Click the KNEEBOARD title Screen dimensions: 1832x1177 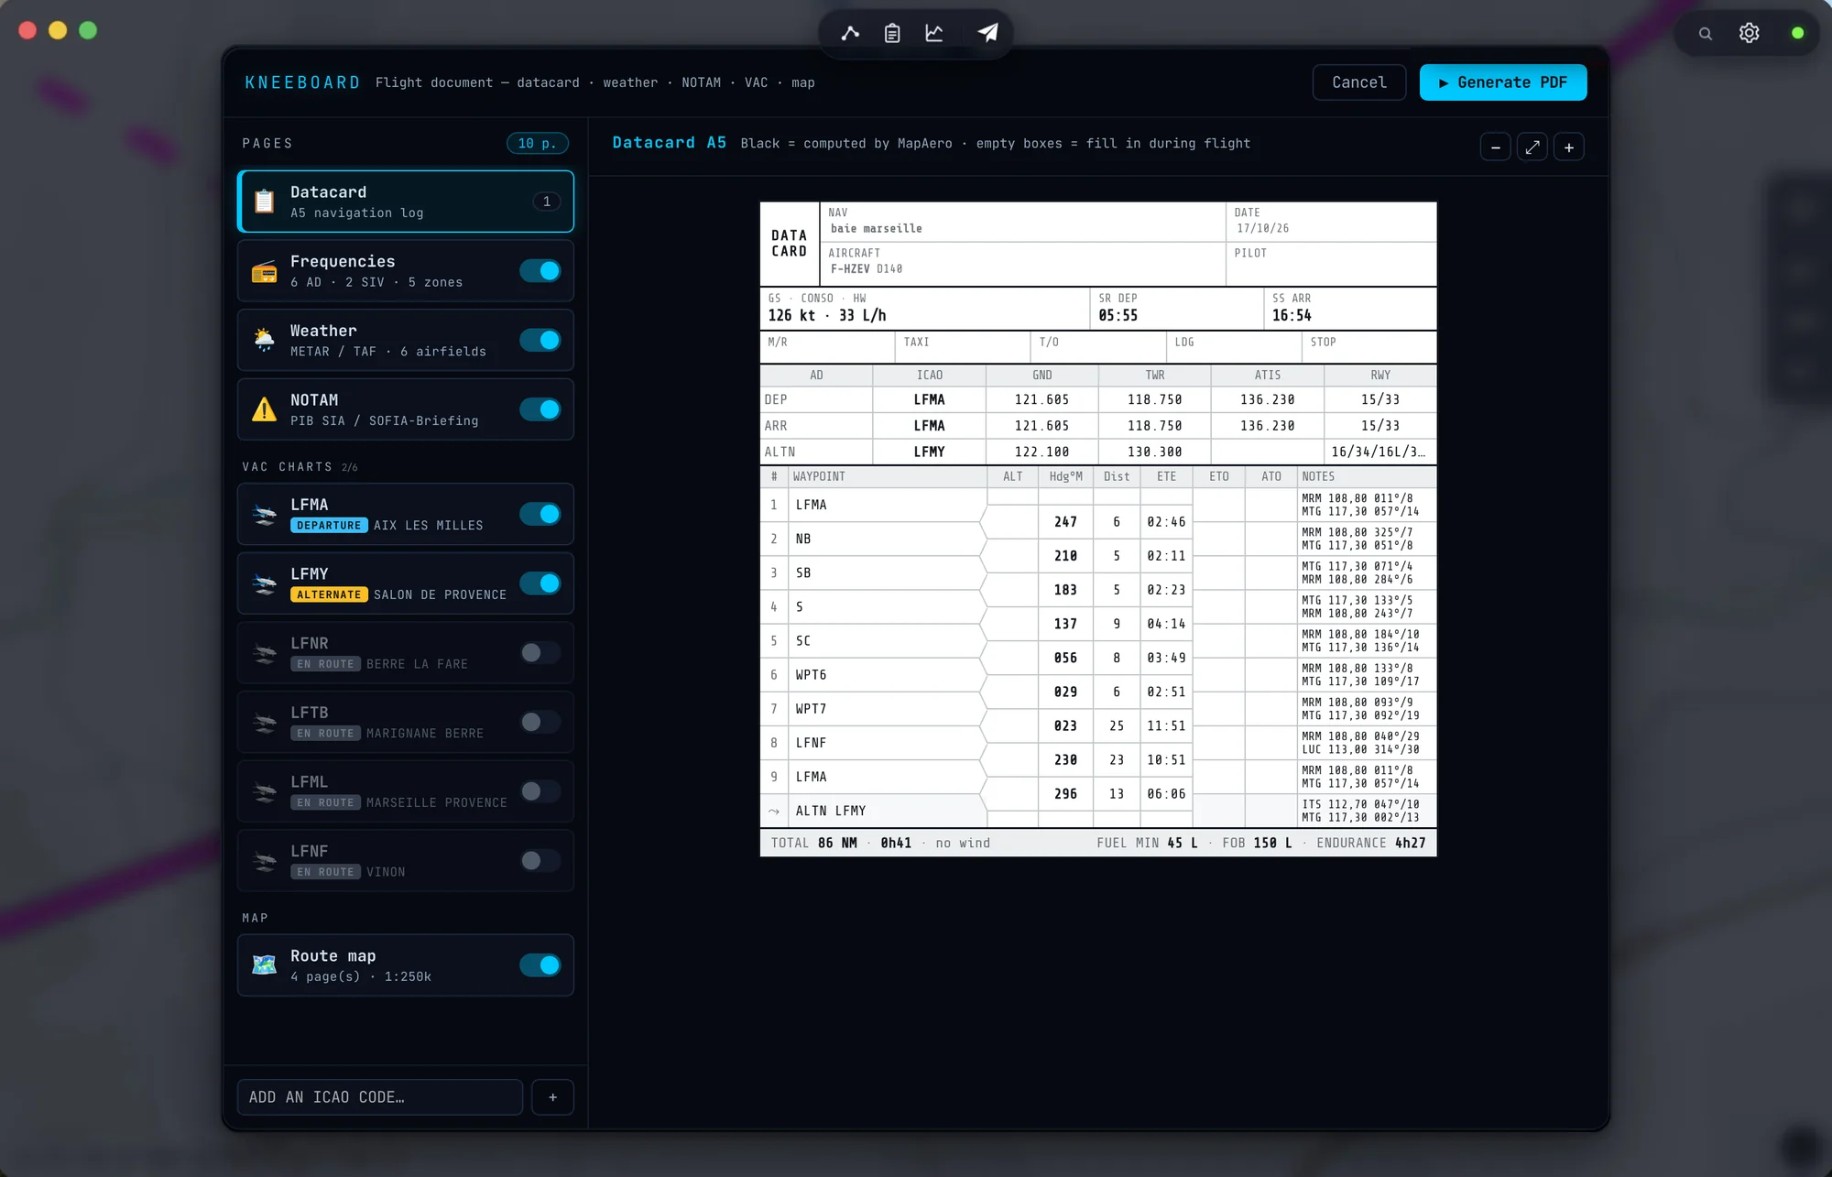click(302, 82)
